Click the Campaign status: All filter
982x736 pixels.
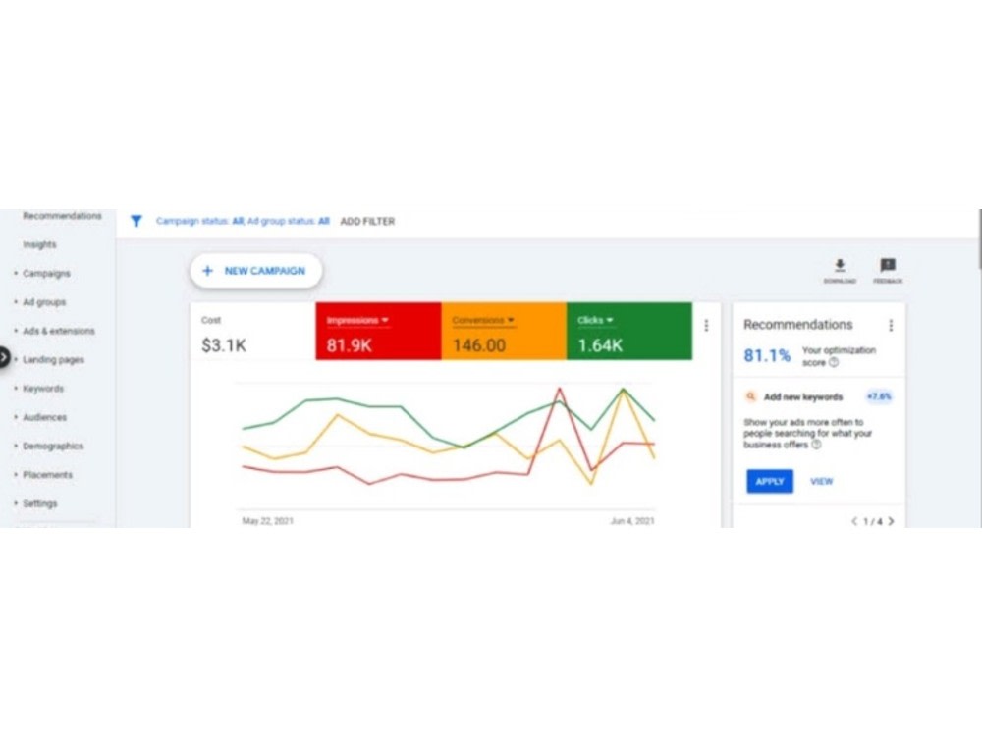point(199,221)
